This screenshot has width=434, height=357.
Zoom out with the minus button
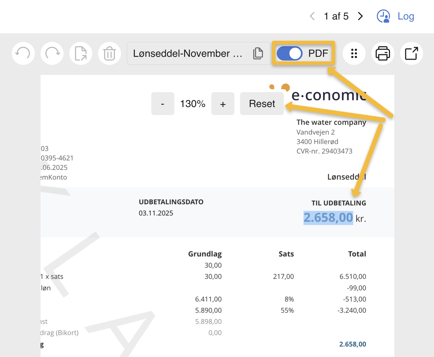pos(163,104)
